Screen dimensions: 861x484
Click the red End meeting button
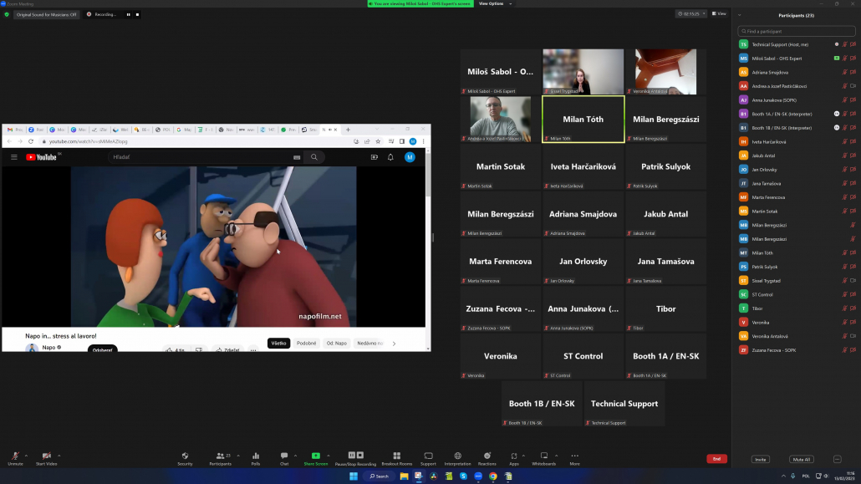(x=716, y=459)
